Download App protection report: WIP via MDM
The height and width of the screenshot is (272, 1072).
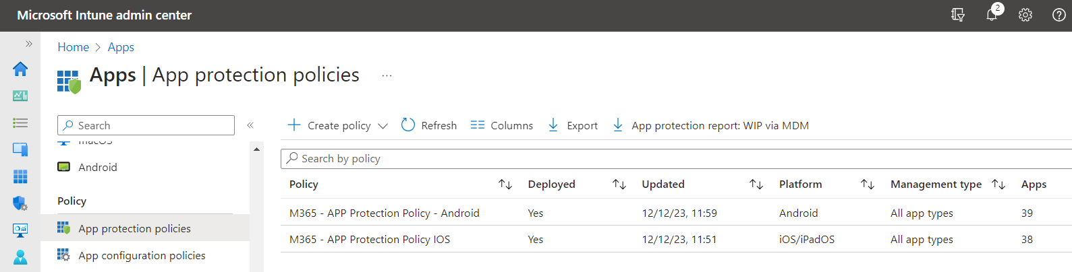coord(710,125)
